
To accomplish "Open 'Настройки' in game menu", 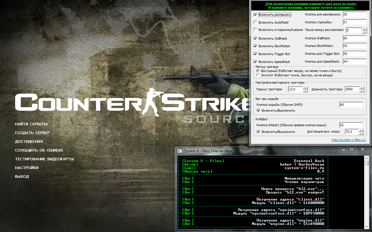I will click(27, 168).
